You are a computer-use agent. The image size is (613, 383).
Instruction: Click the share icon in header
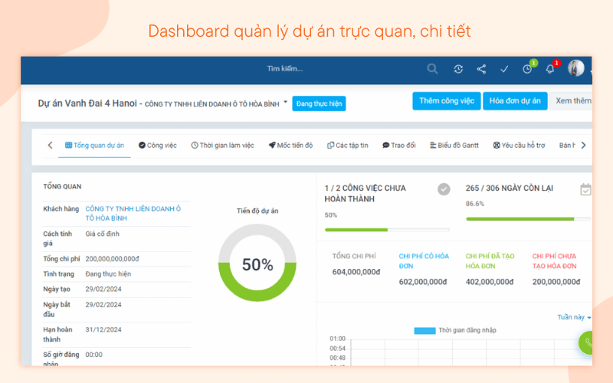click(481, 69)
